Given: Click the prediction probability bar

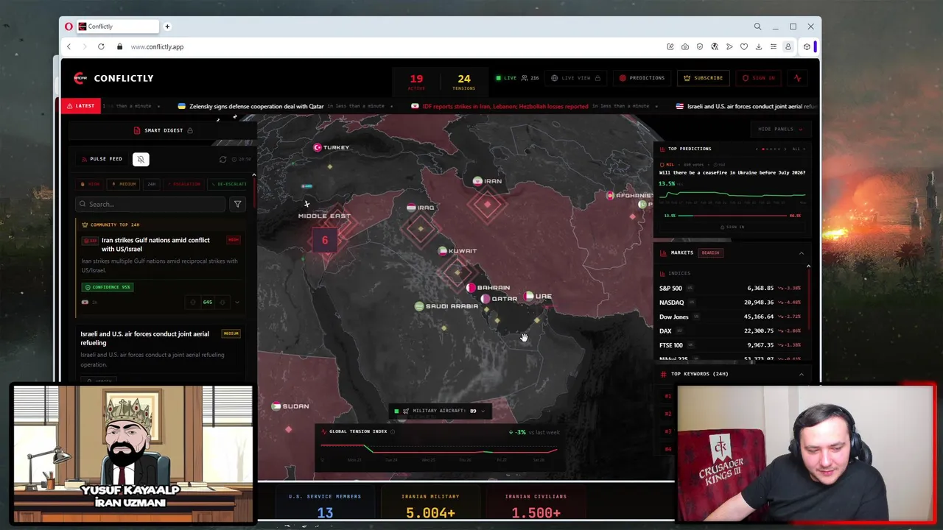Looking at the screenshot, I should (732, 216).
